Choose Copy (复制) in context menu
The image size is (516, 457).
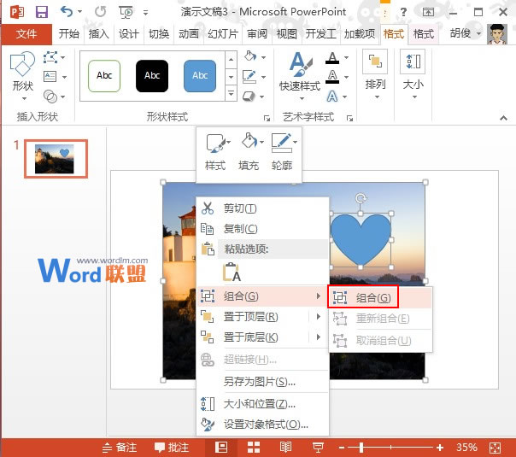click(262, 228)
